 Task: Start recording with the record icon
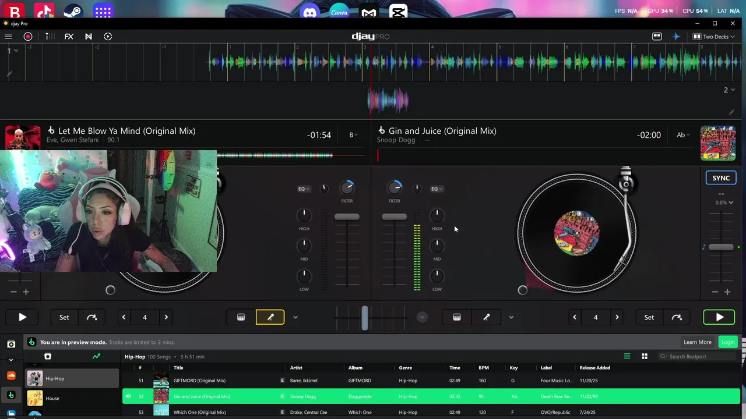pos(27,37)
